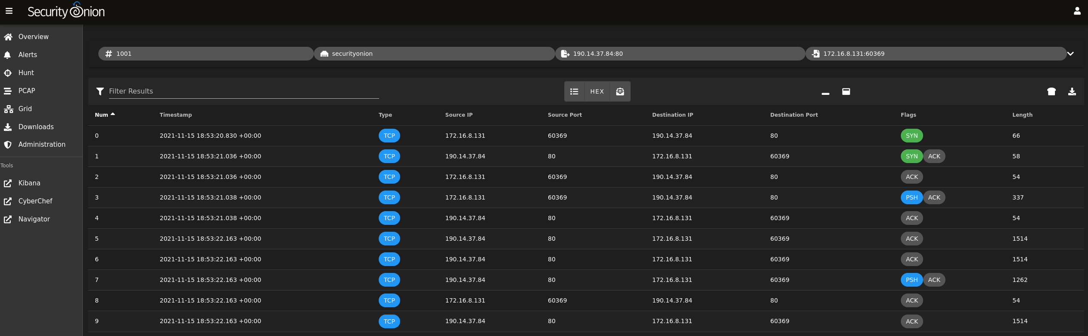Image resolution: width=1088 pixels, height=336 pixels.
Task: Click the Overview home icon
Action: [8, 37]
